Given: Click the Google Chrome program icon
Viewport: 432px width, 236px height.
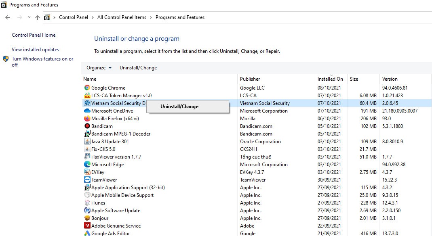Looking at the screenshot, I should [87, 88].
